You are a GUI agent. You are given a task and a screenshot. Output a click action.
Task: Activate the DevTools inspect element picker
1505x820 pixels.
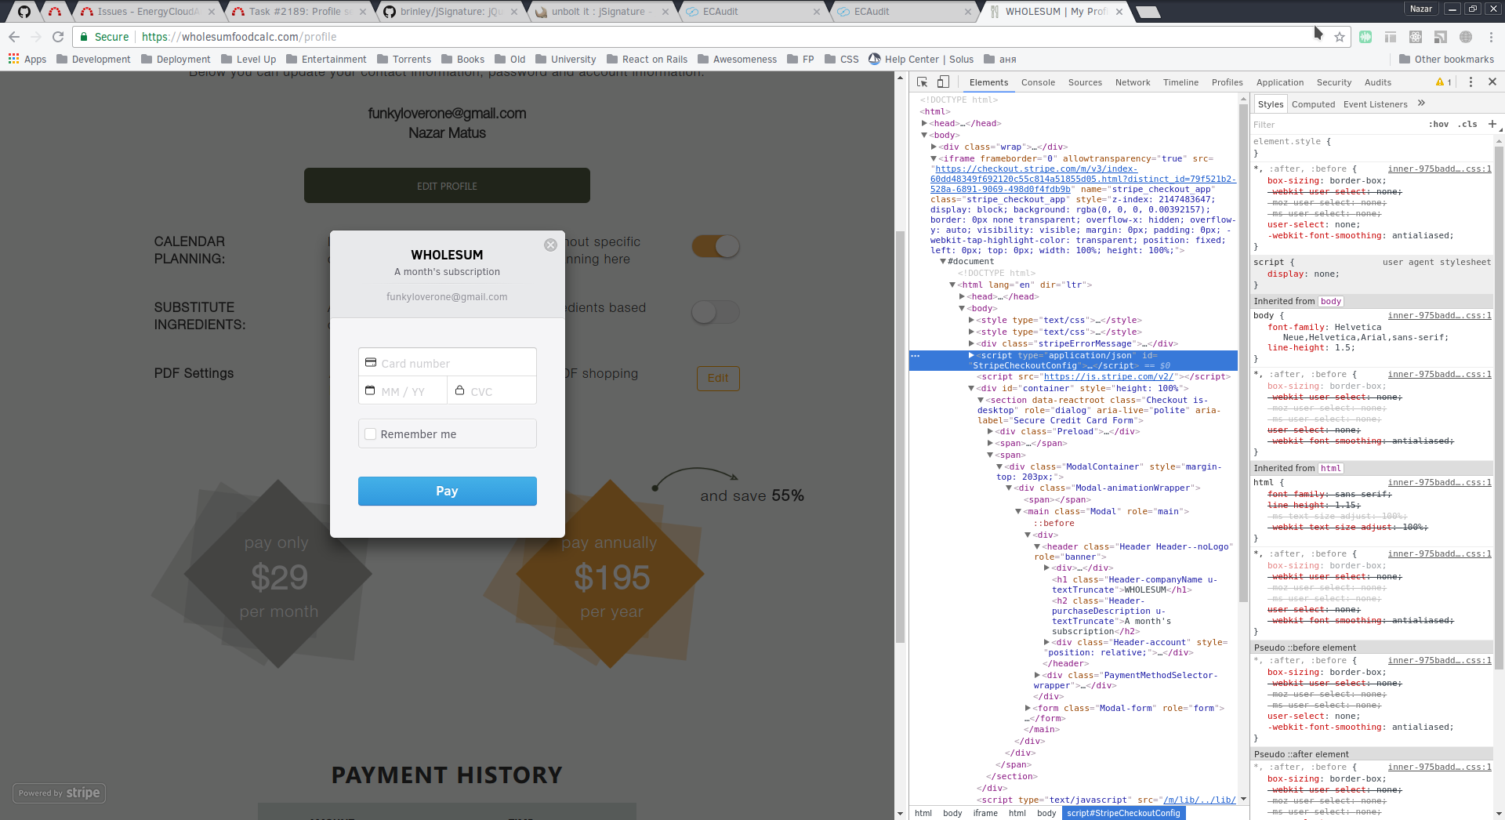[x=923, y=82]
